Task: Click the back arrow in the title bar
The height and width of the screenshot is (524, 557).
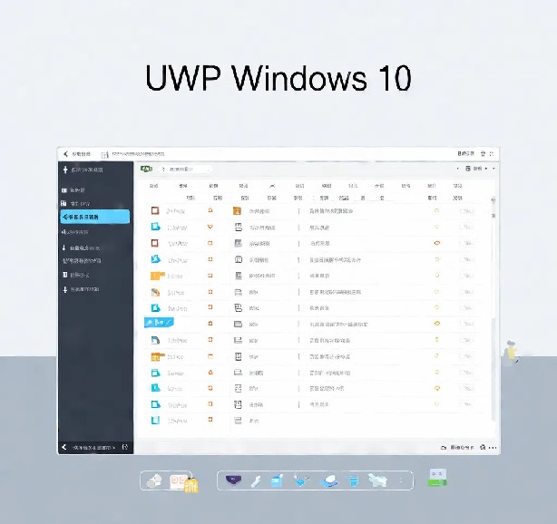Action: (x=65, y=154)
